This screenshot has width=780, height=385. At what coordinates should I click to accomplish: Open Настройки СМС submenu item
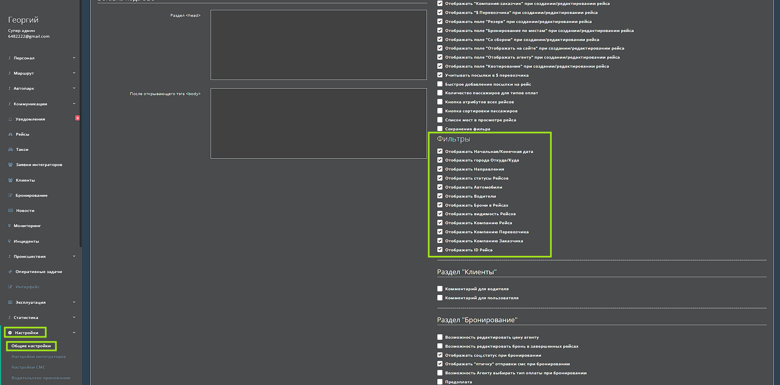[x=28, y=367]
